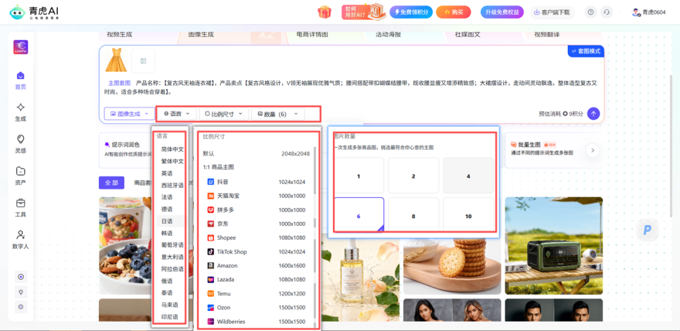This screenshot has width=680, height=331.
Task: Select the 京东 size preset
Action: coord(256,224)
